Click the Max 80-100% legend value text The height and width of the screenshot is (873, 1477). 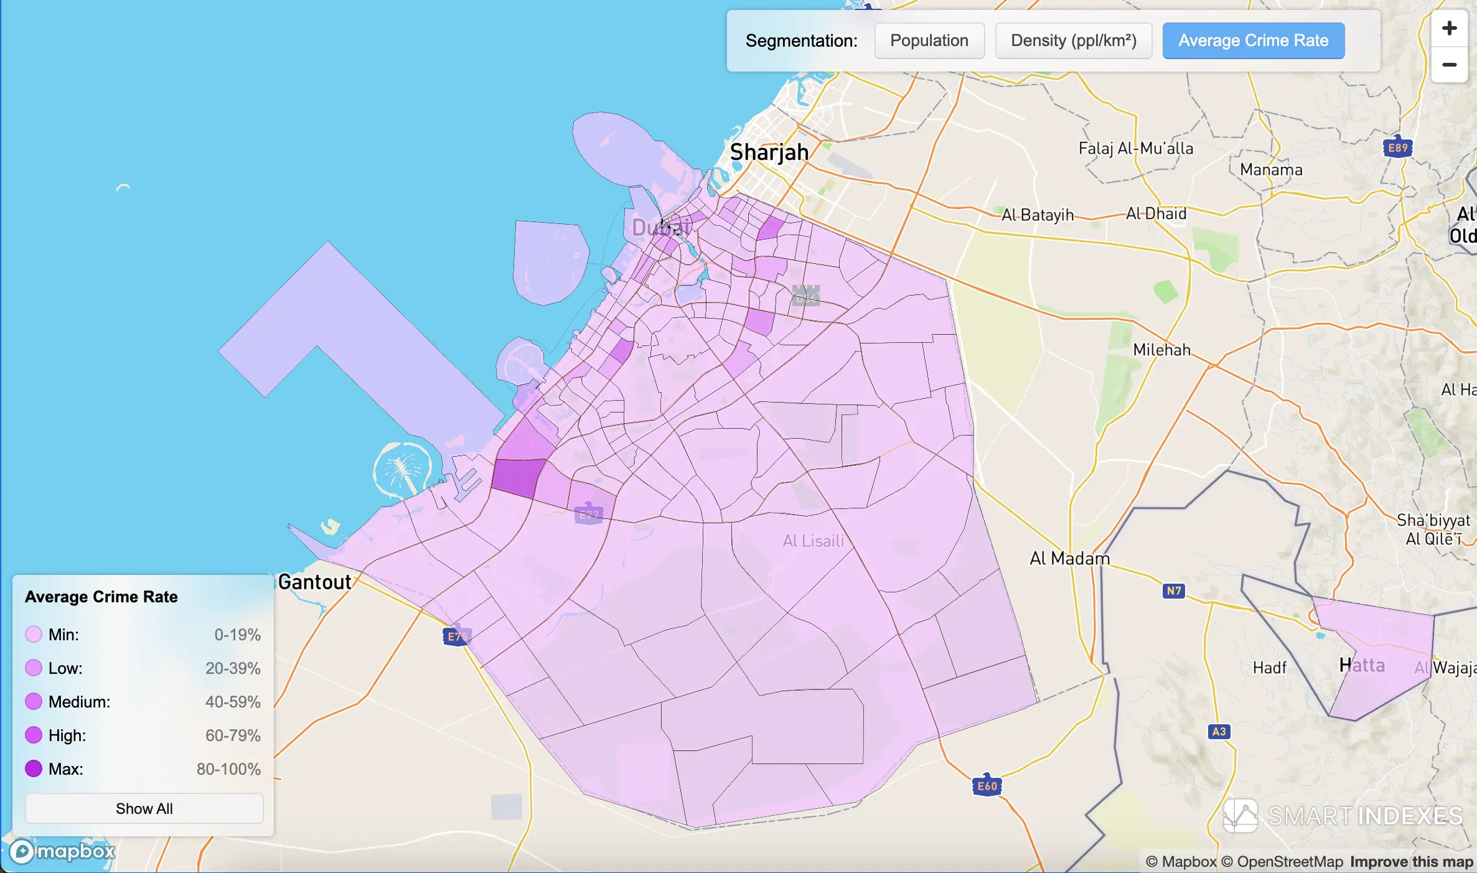pyautogui.click(x=228, y=769)
